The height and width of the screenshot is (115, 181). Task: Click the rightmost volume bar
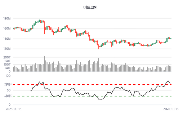(x=171, y=69)
